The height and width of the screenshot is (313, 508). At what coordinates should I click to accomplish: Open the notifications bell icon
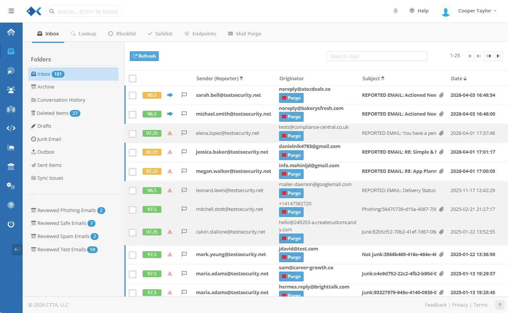click(x=396, y=11)
